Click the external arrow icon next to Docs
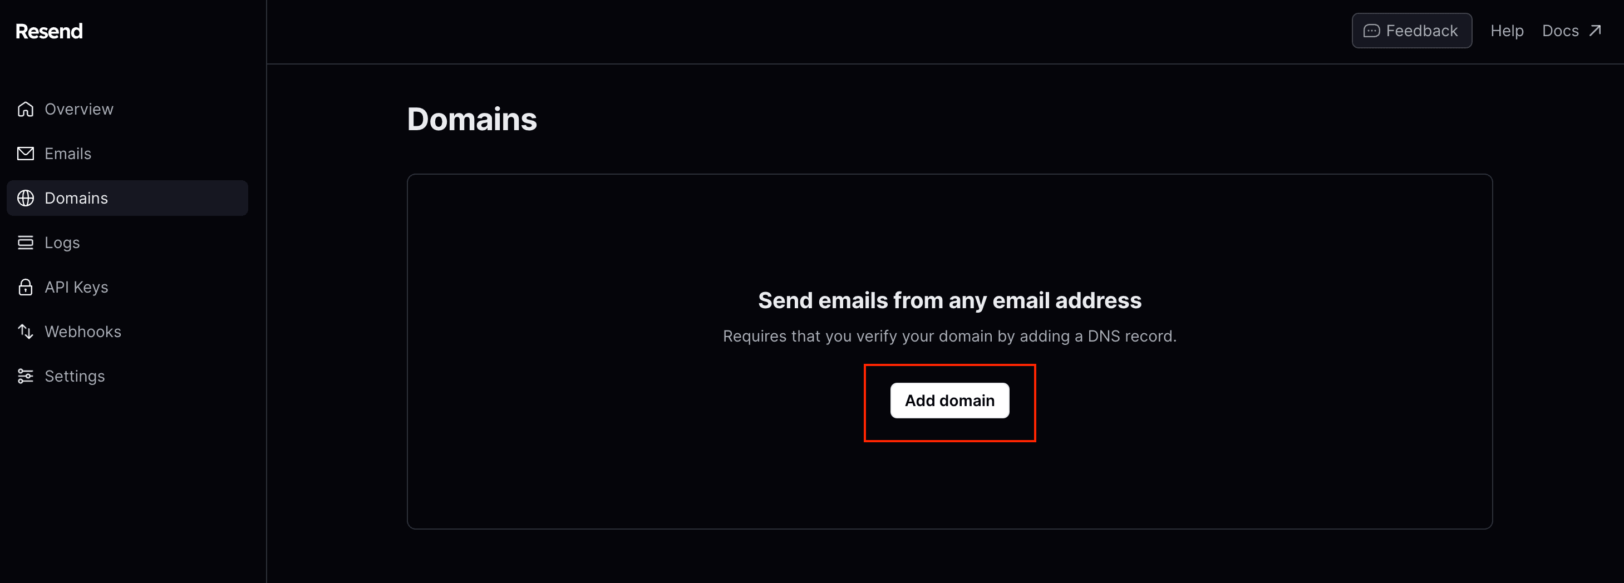 [x=1595, y=30]
